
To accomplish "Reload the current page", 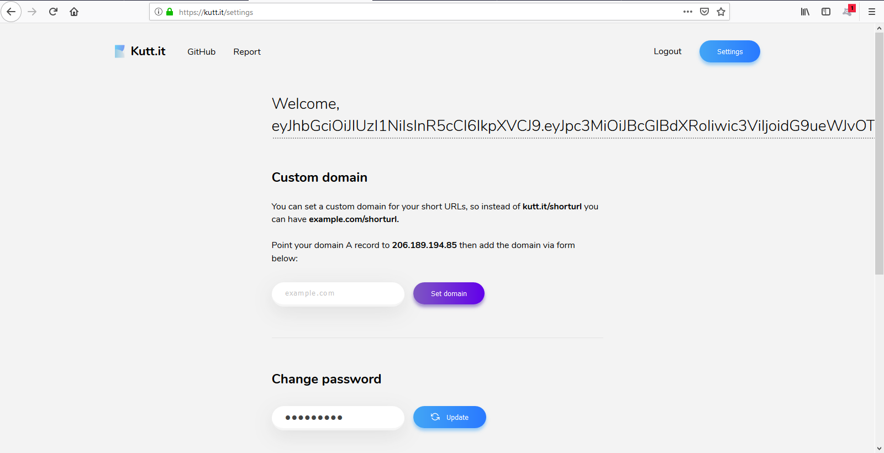I will click(53, 11).
